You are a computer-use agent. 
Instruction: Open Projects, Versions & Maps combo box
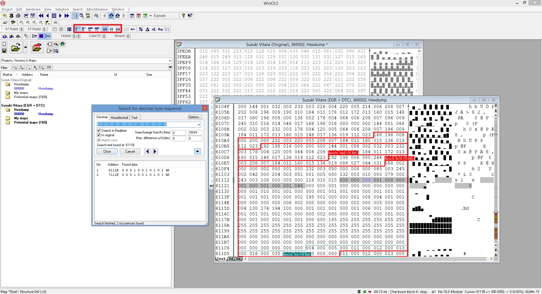tap(86, 60)
